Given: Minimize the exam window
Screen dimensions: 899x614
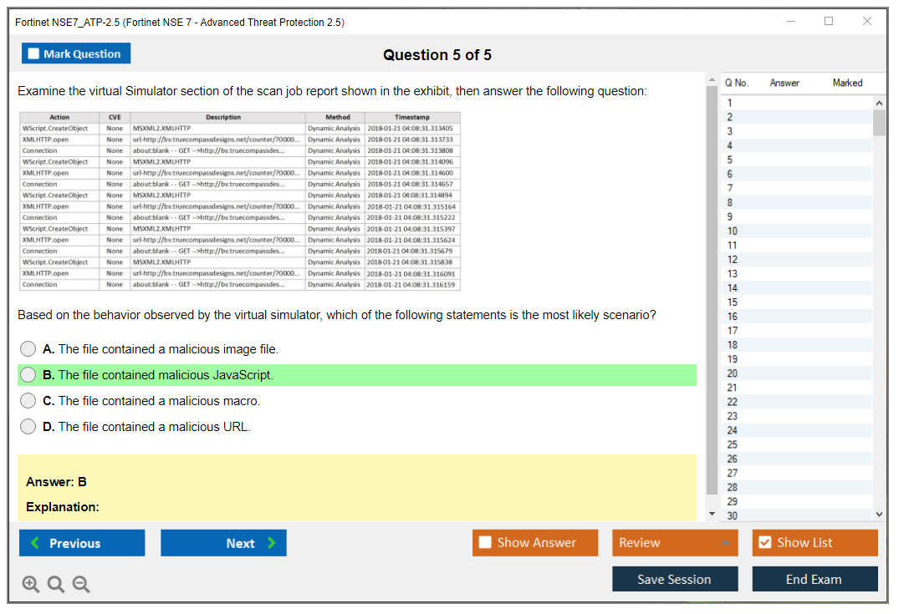Looking at the screenshot, I should (x=790, y=22).
